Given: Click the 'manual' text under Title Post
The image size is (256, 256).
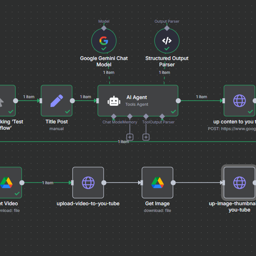Looking at the screenshot, I should point(57,129).
